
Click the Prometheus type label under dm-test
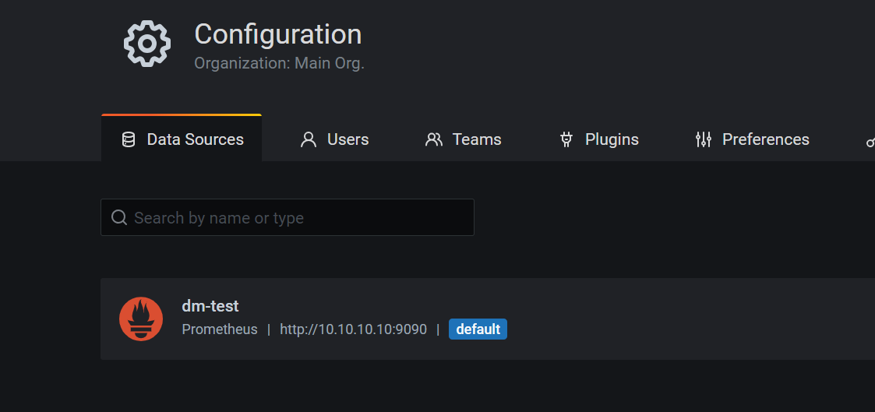coord(220,329)
